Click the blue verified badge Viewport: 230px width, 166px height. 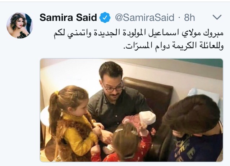(105, 18)
